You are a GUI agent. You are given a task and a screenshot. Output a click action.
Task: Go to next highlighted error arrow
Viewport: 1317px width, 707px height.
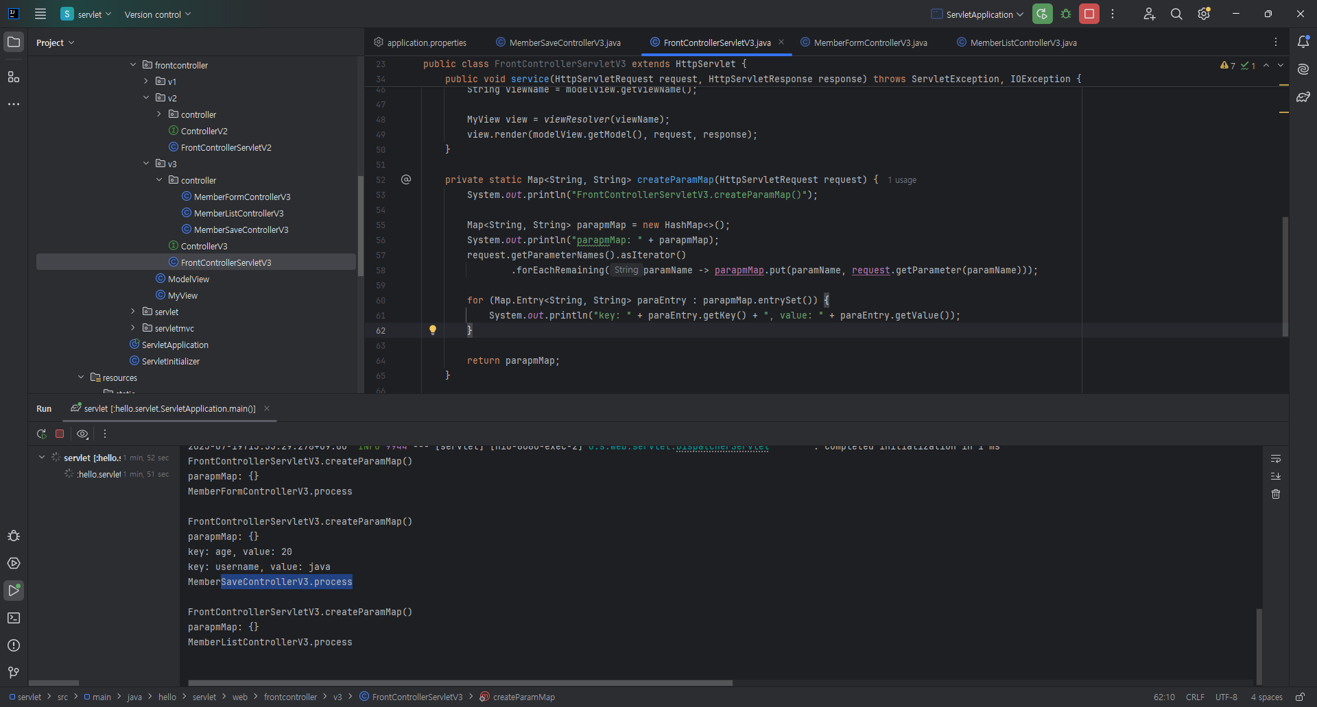pyautogui.click(x=1280, y=66)
